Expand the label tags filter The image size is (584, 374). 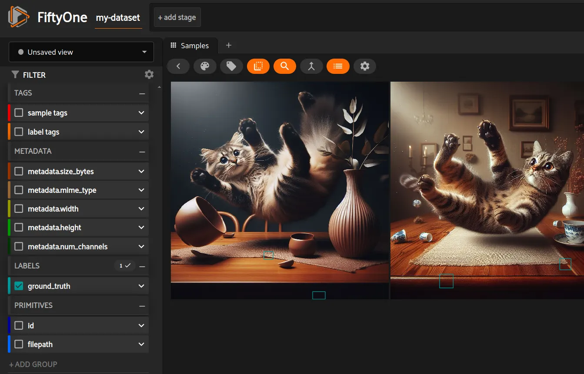click(x=140, y=131)
